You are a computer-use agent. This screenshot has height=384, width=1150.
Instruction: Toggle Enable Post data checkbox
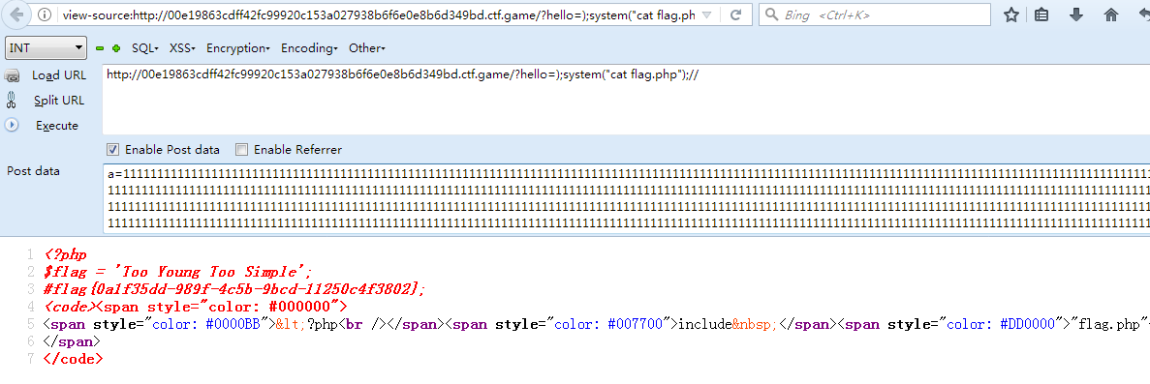coord(113,150)
